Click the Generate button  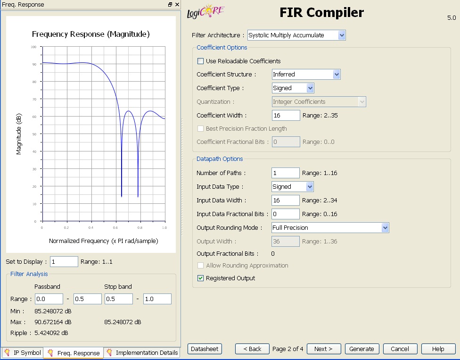click(x=362, y=349)
